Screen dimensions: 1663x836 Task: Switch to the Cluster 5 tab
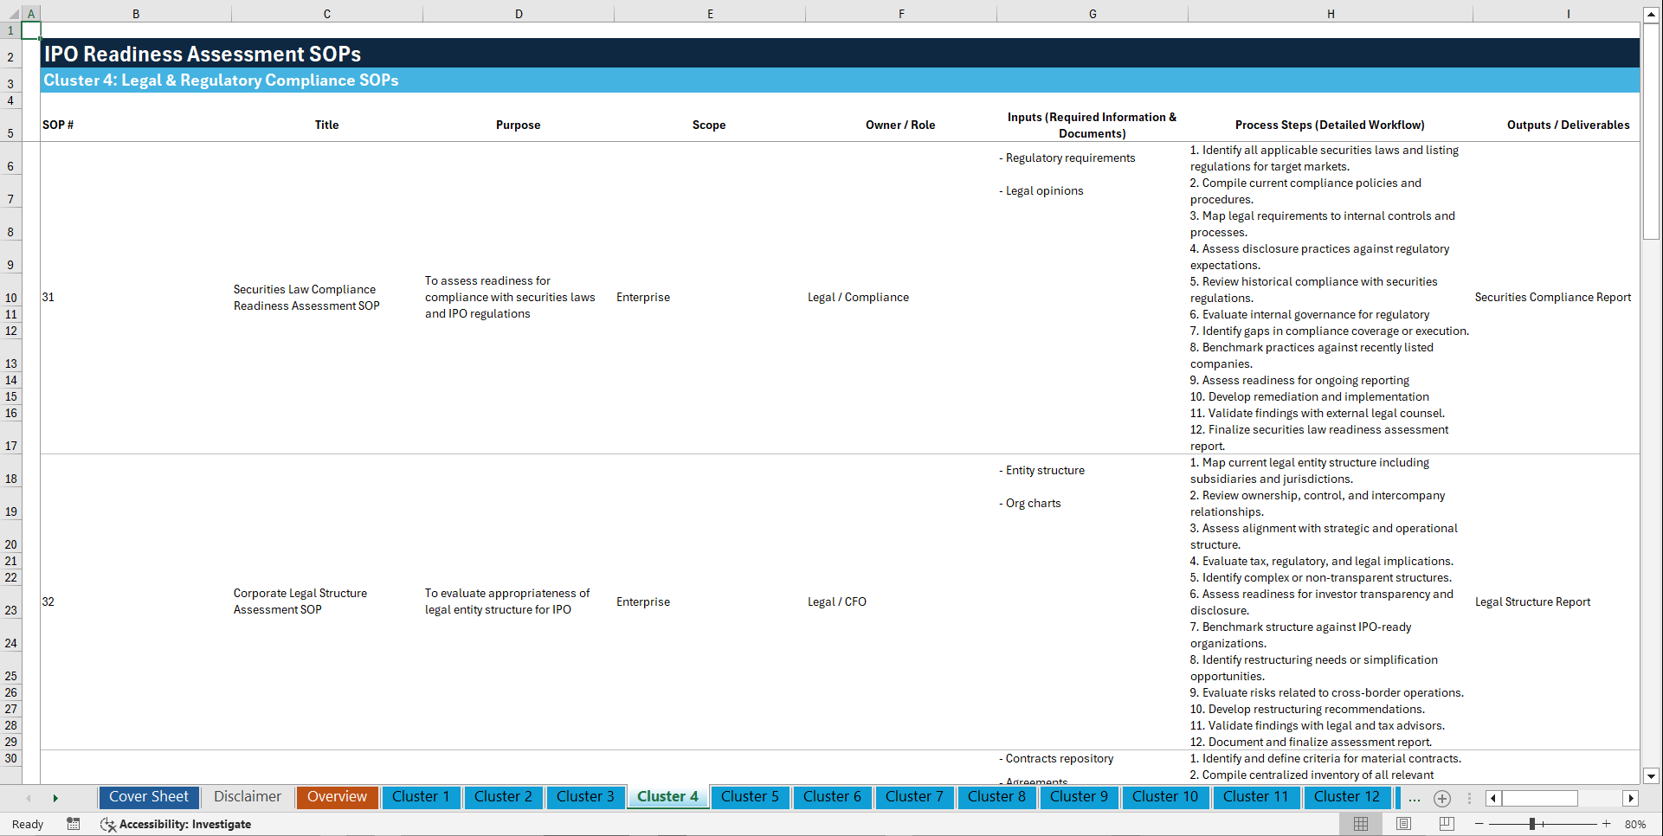750,797
